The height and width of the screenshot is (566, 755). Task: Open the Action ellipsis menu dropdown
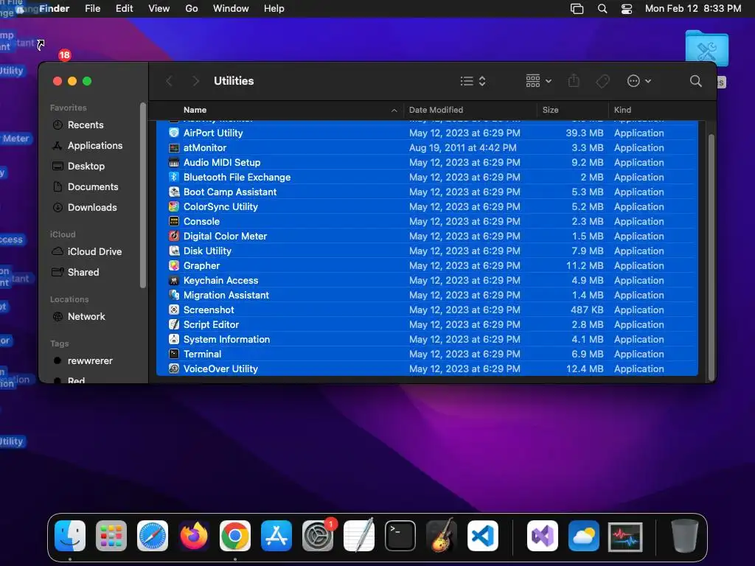point(639,81)
